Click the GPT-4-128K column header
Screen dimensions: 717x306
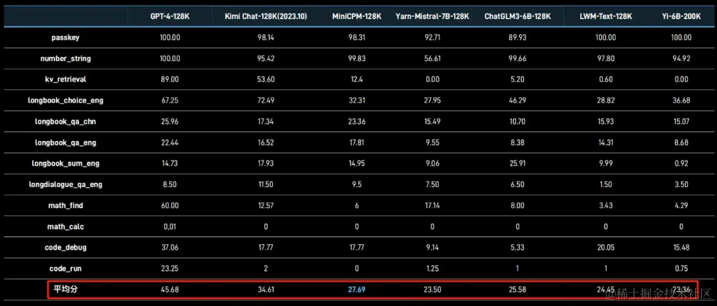click(x=170, y=17)
